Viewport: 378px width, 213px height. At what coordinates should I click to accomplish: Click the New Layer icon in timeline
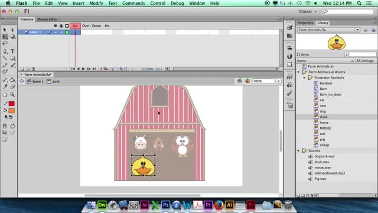pos(22,69)
